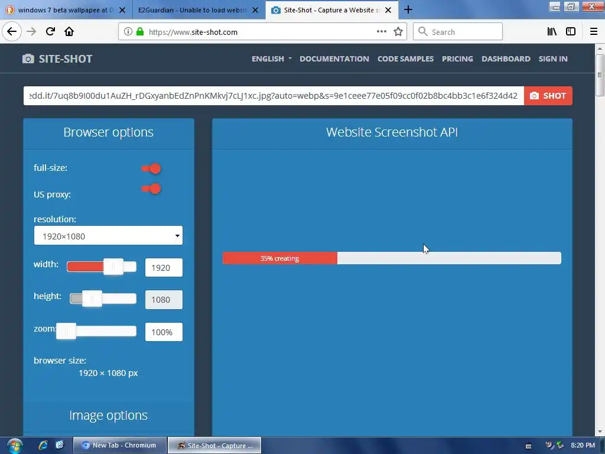Select Site-Shot - Capture taskbar button
This screenshot has height=454, width=605.
coord(214,445)
